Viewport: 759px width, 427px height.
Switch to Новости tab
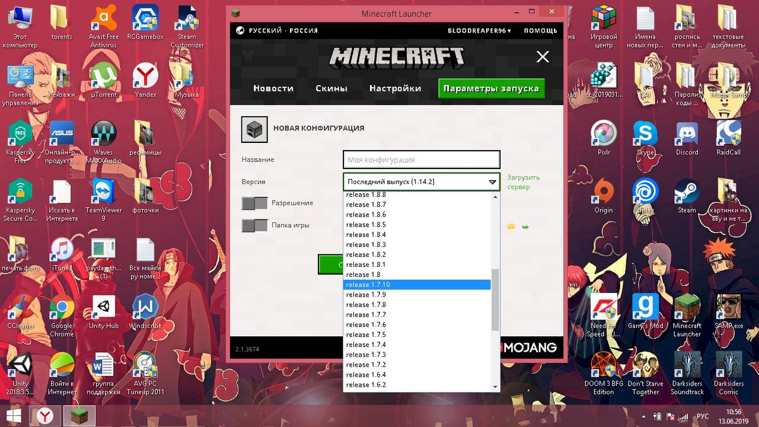273,88
